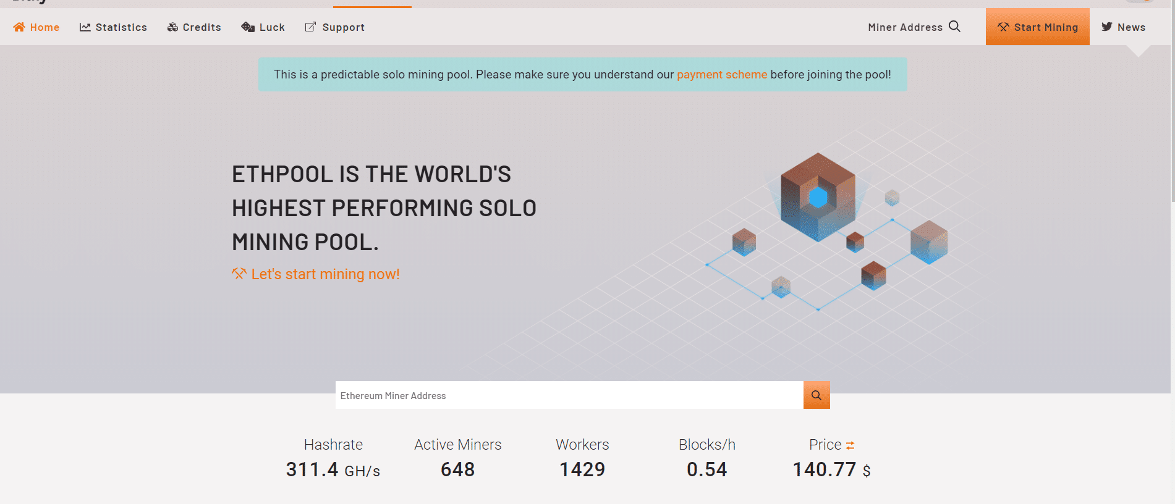Click the house icon next to Home
This screenshot has height=504, width=1175.
(x=19, y=27)
